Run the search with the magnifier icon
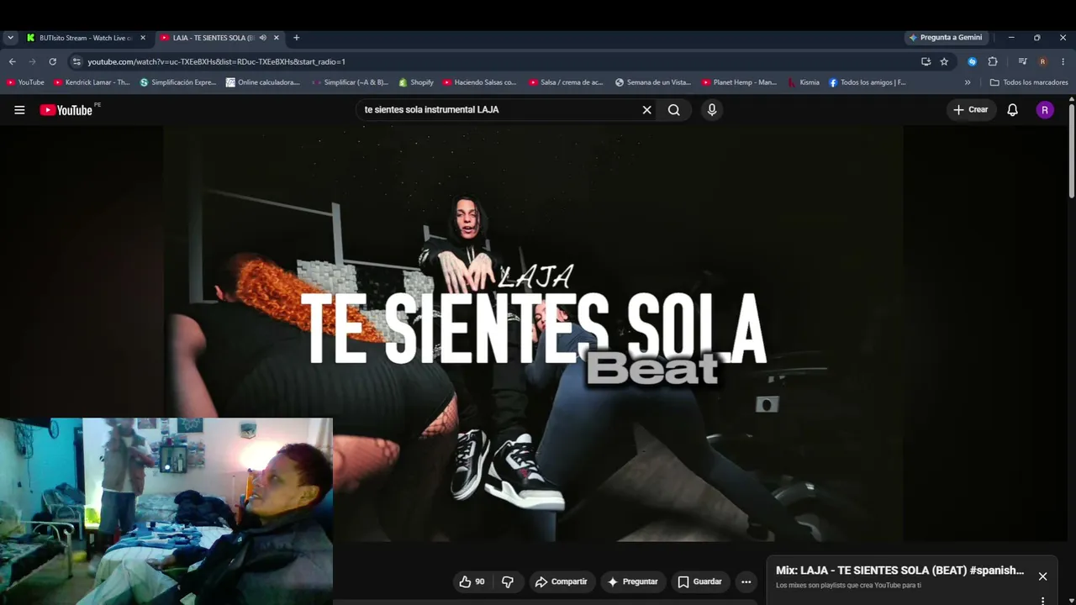Screen dimensions: 1076x605 tap(674, 110)
